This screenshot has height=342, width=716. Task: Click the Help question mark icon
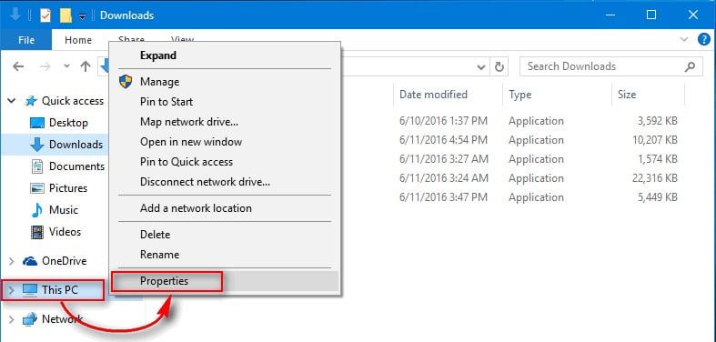pos(704,40)
